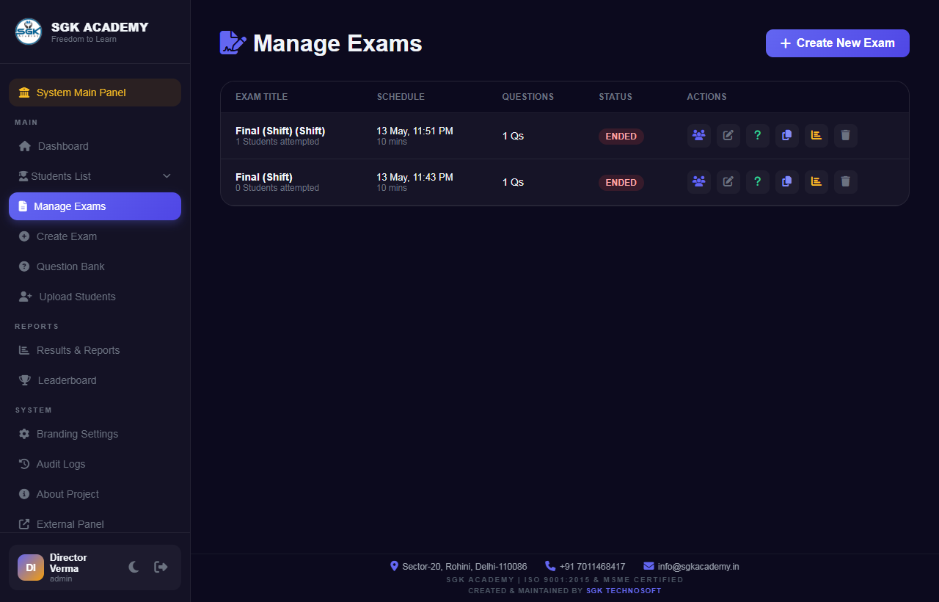Click the SGK Academy logo

(x=29, y=32)
